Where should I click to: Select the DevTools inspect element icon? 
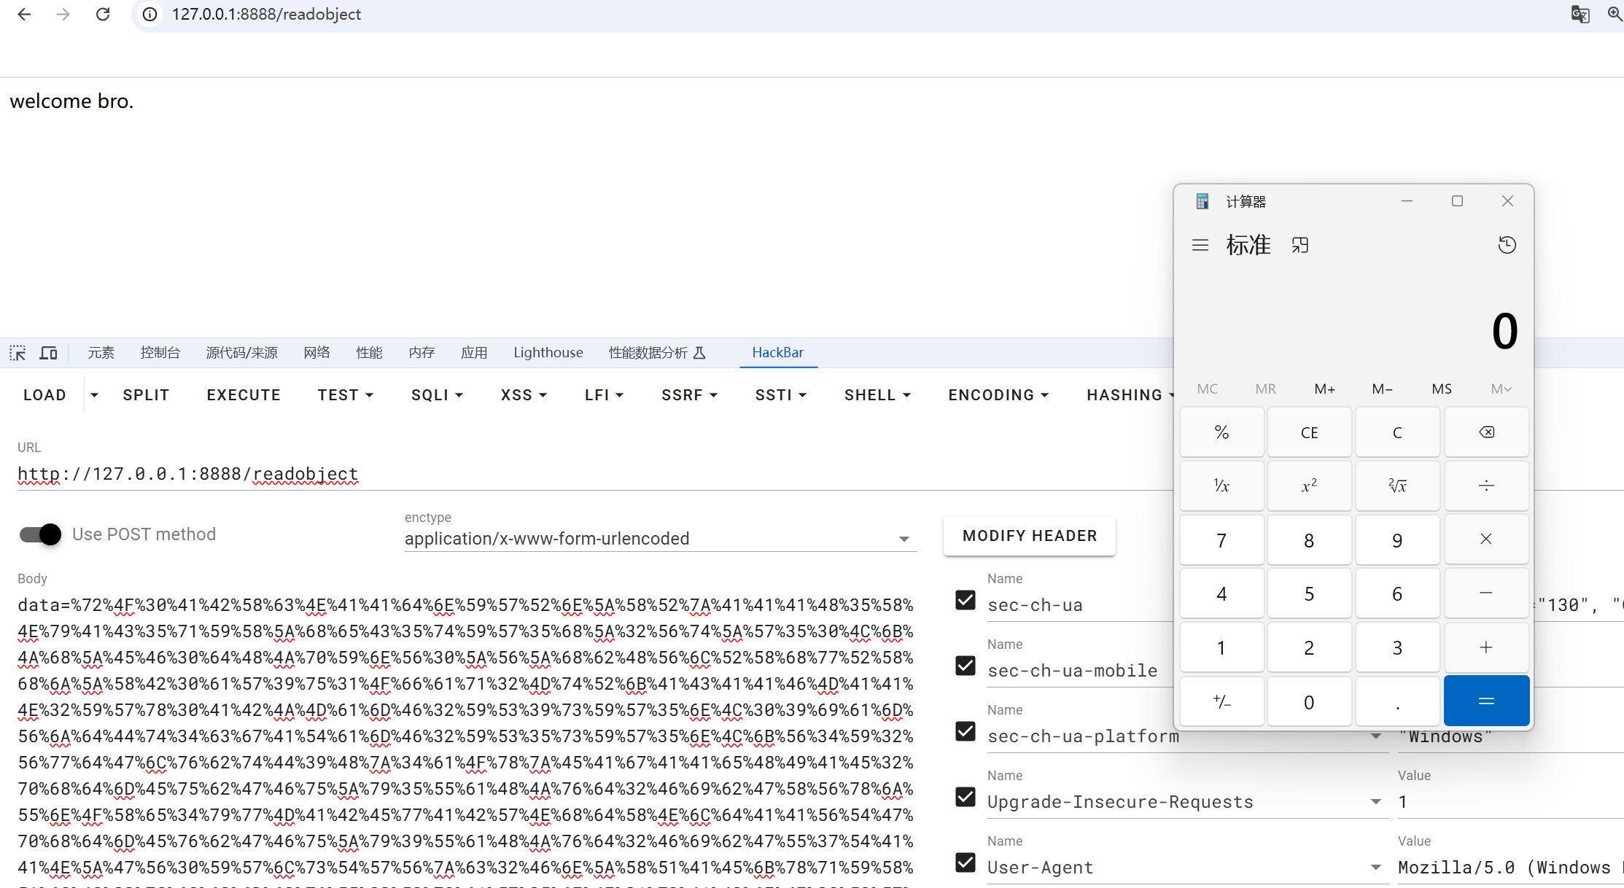(x=18, y=353)
